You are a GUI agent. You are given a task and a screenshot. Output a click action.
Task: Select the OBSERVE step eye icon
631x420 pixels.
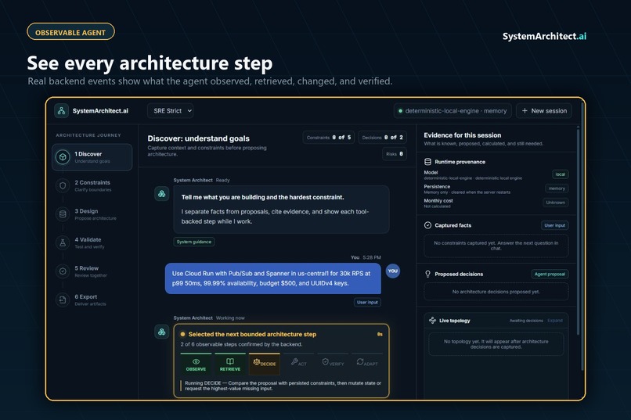coord(196,361)
